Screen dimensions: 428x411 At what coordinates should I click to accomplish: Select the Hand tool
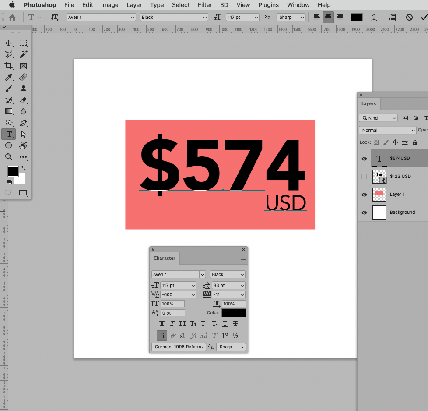23,145
